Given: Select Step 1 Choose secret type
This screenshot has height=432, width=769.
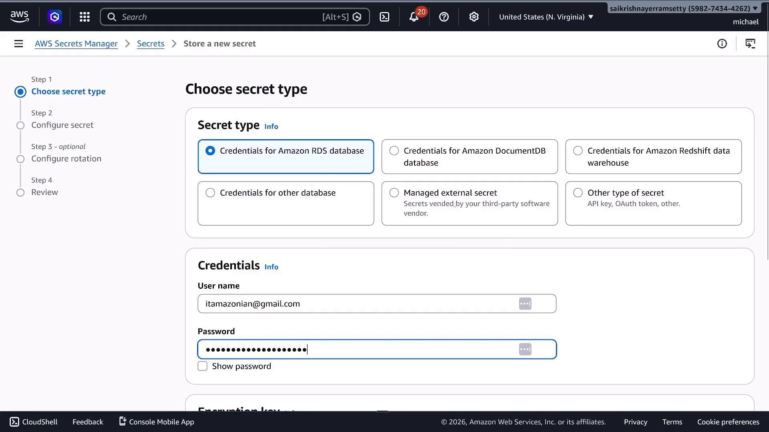Looking at the screenshot, I should (68, 91).
